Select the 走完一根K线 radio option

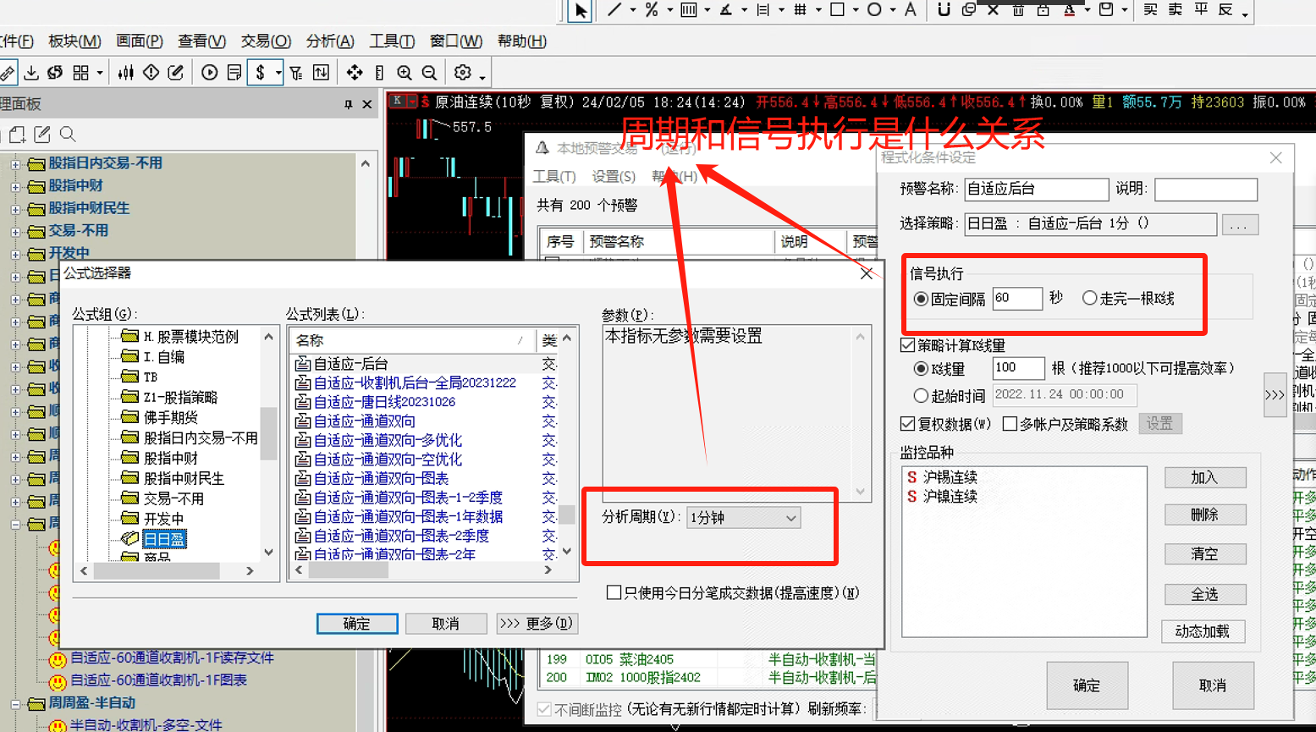[1090, 298]
